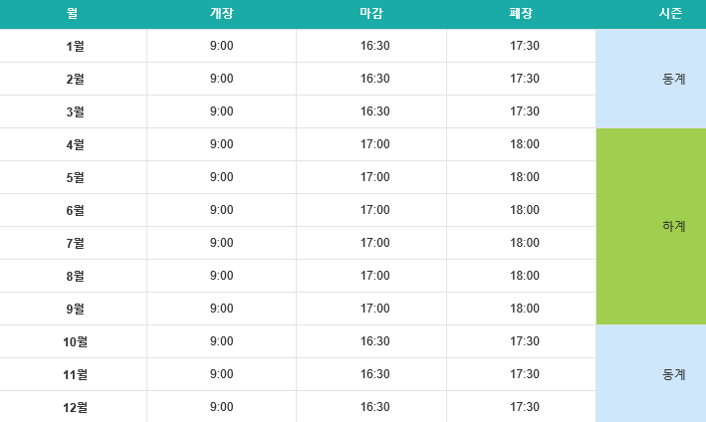This screenshot has width=706, height=422.
Task: Click the lower blue 동계 season cell
Action: pyautogui.click(x=651, y=374)
